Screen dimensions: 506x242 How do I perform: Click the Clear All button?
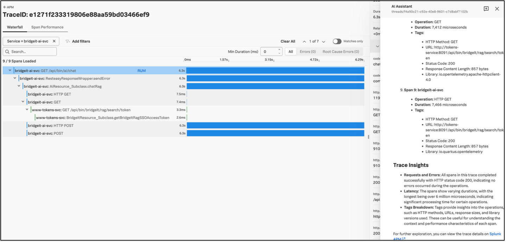[288, 41]
